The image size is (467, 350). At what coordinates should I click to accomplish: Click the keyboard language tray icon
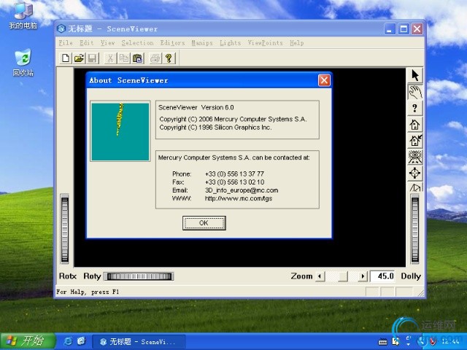pos(382,342)
